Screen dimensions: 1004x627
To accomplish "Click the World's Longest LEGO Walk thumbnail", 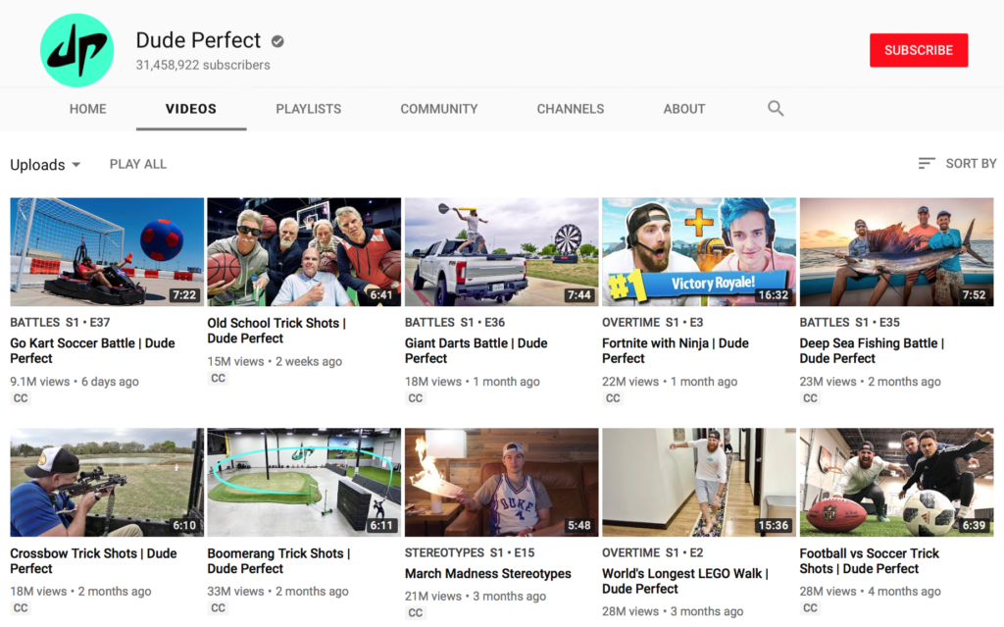I will tap(698, 482).
